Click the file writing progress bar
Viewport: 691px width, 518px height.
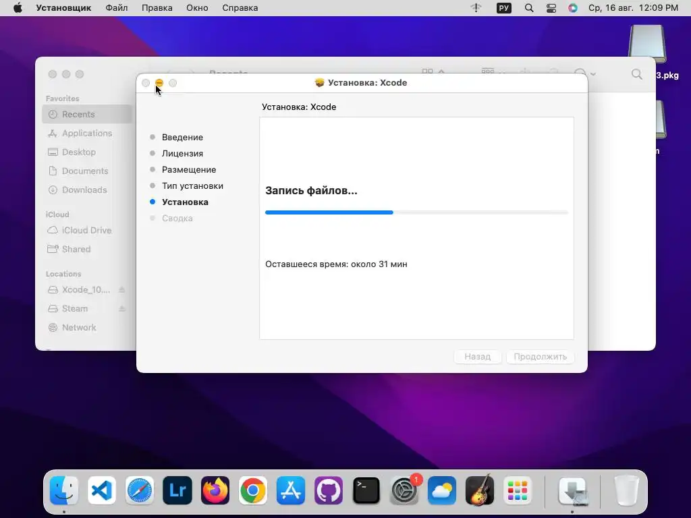(x=416, y=212)
